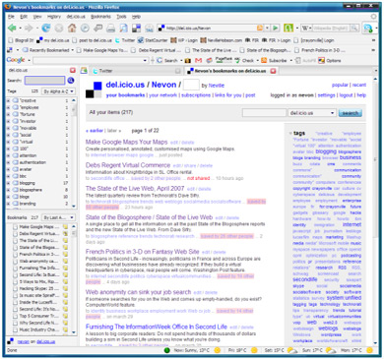Viewport: 384px width, 359px height.
Task: Click the 'settings' link
Action: pyautogui.click(x=326, y=95)
